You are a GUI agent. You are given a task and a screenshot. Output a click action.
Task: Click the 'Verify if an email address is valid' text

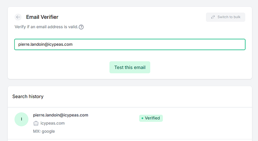point(46,27)
